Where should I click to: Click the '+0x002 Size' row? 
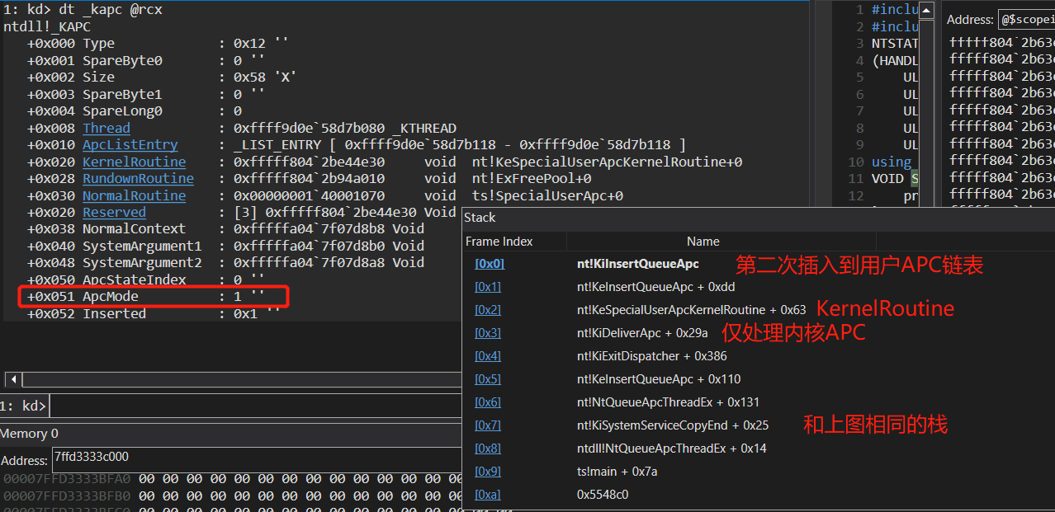(162, 78)
